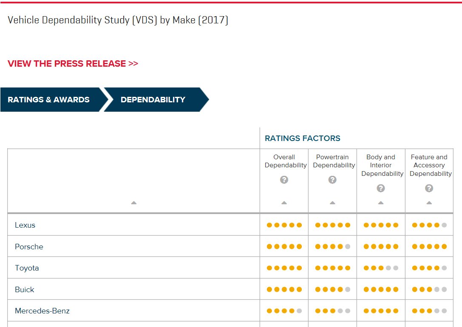The height and width of the screenshot is (327, 462).
Task: Click Toyota feature and accessory rating dots
Action: pyautogui.click(x=429, y=268)
